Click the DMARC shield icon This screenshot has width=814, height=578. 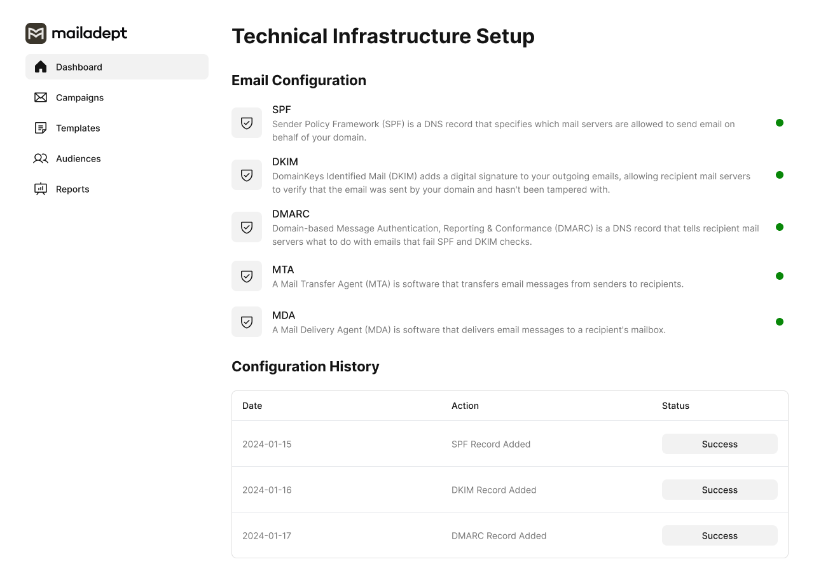coord(247,227)
